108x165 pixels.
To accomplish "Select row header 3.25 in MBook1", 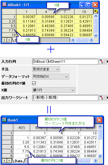I will [x=9, y=21].
